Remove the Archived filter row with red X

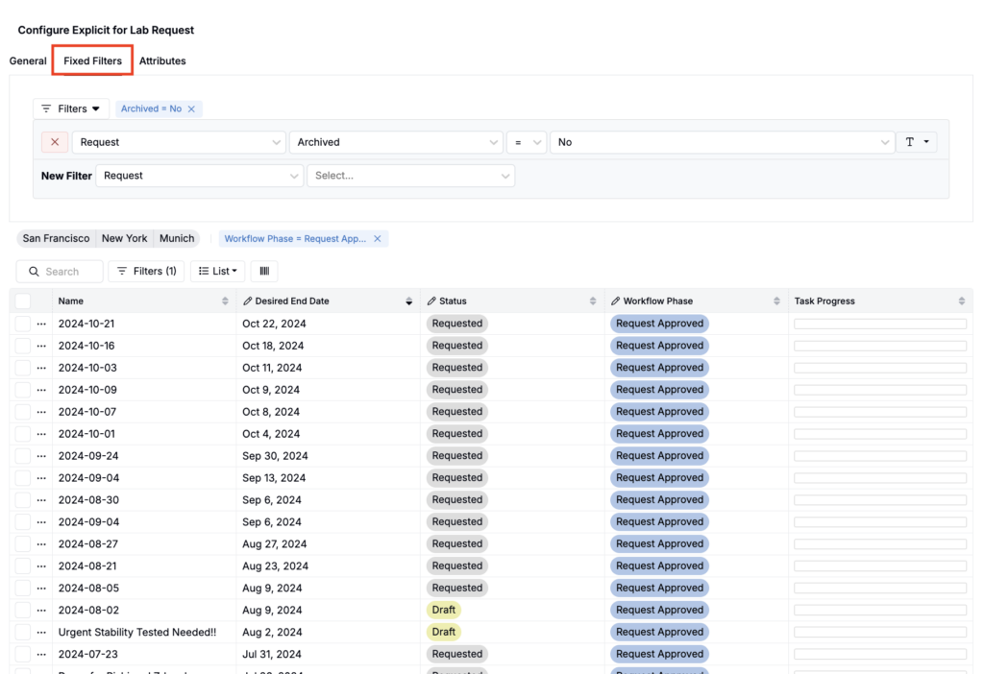tap(55, 142)
